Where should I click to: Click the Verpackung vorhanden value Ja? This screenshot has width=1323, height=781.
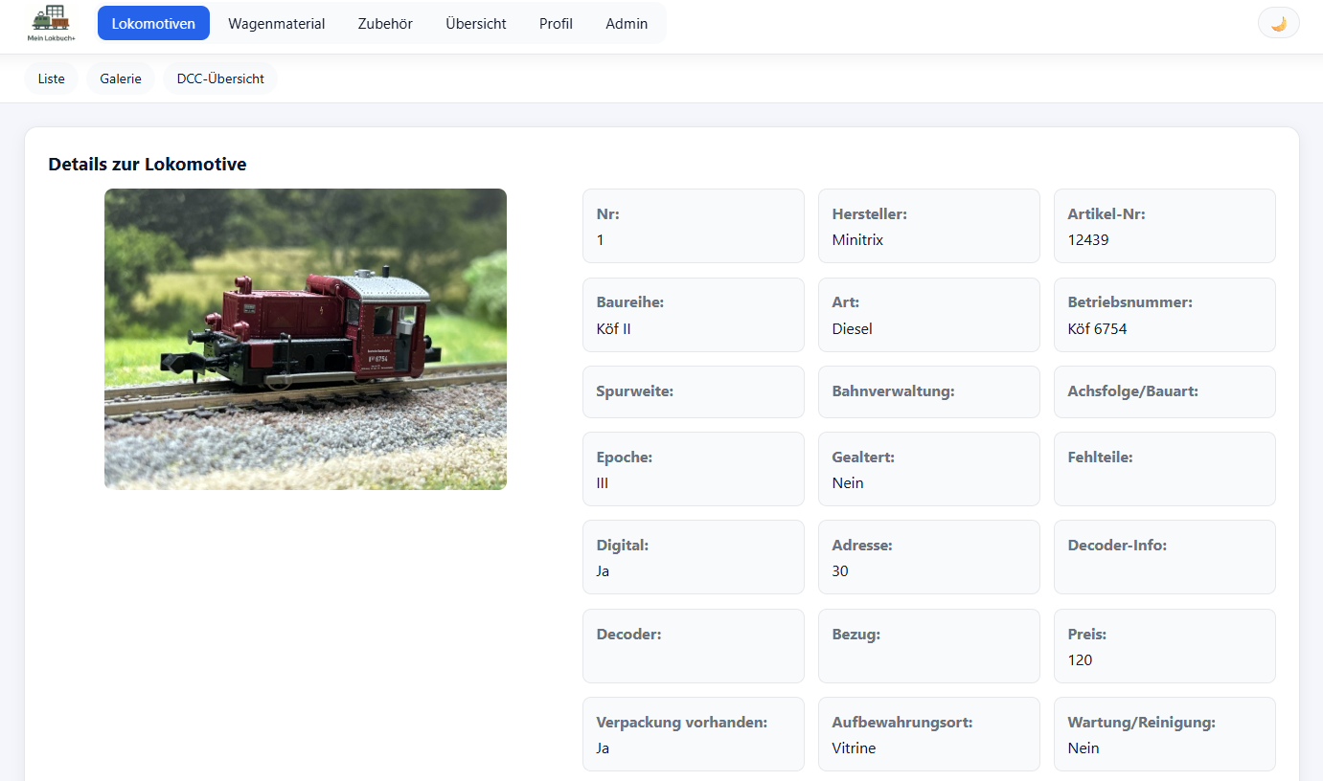click(x=603, y=748)
